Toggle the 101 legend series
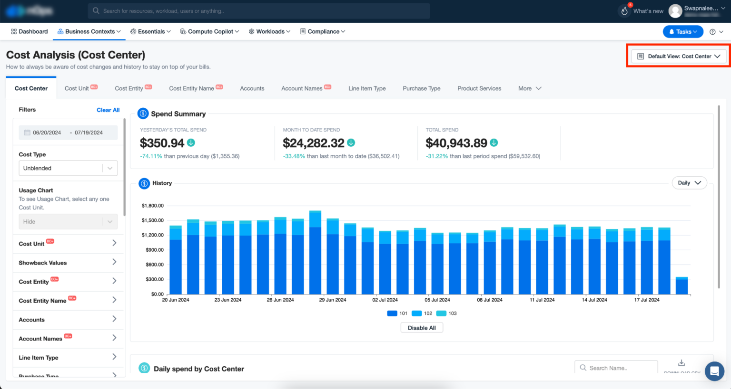 tap(397, 313)
